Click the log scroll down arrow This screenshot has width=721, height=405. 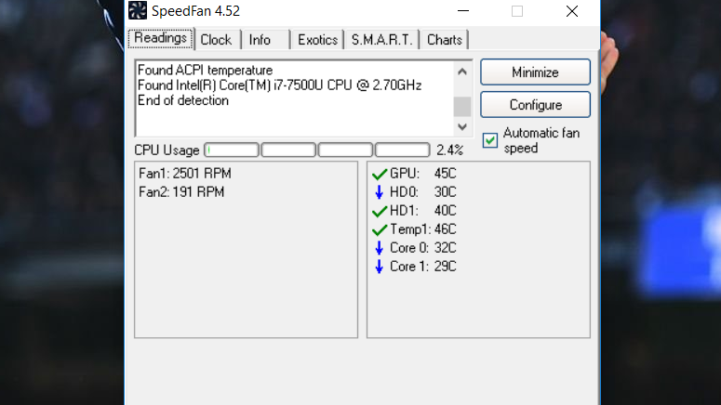462,126
